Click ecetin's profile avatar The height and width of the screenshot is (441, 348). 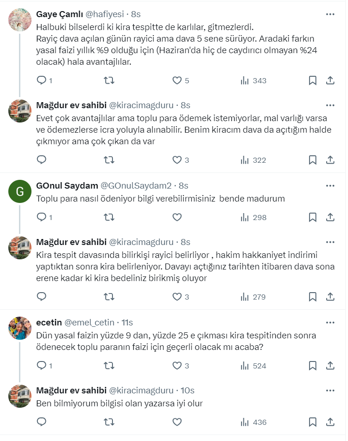coord(20,328)
